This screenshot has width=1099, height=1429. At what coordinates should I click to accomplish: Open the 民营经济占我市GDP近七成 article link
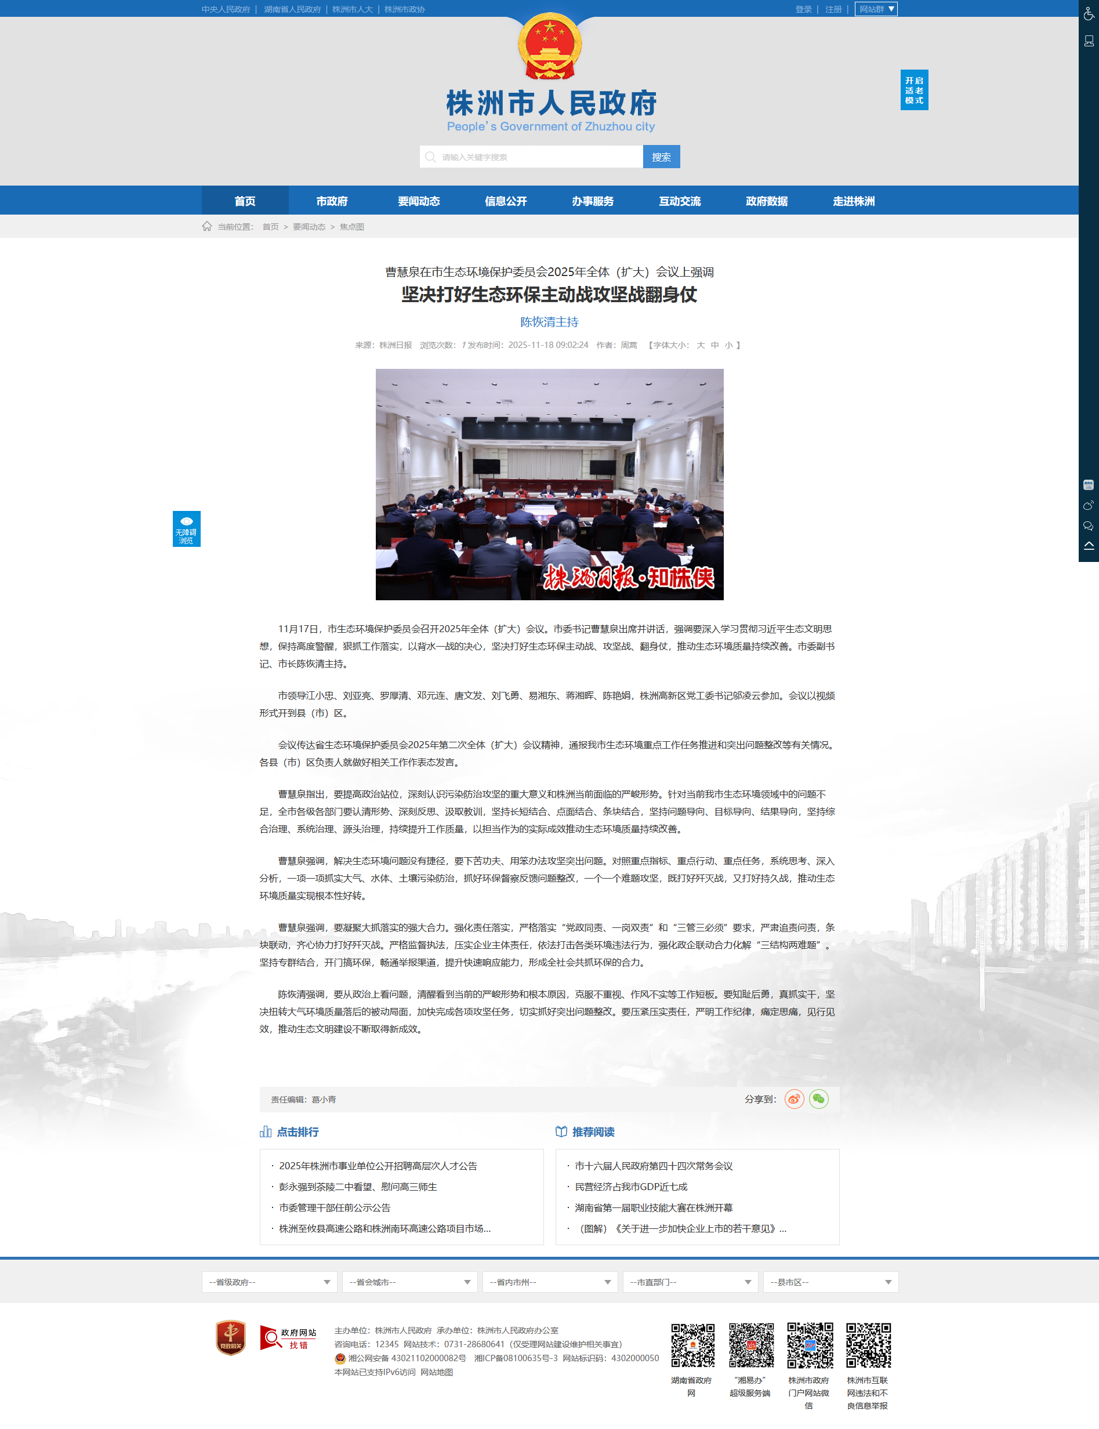pyautogui.click(x=630, y=1187)
